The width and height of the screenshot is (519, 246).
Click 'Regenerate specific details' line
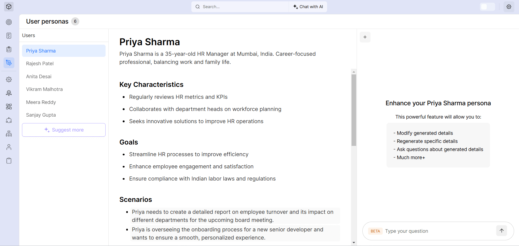pos(425,141)
